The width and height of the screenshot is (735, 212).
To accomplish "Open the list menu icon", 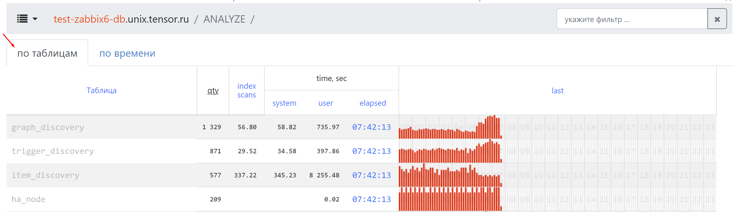I will pos(22,19).
